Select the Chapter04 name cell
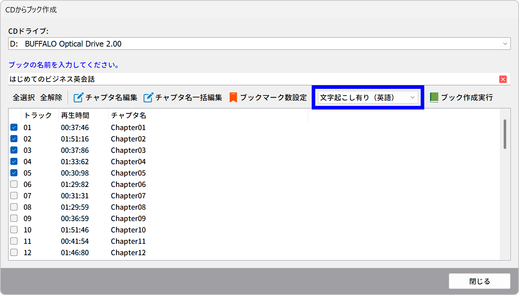Viewport: 519px width, 295px height. pyautogui.click(x=128, y=161)
